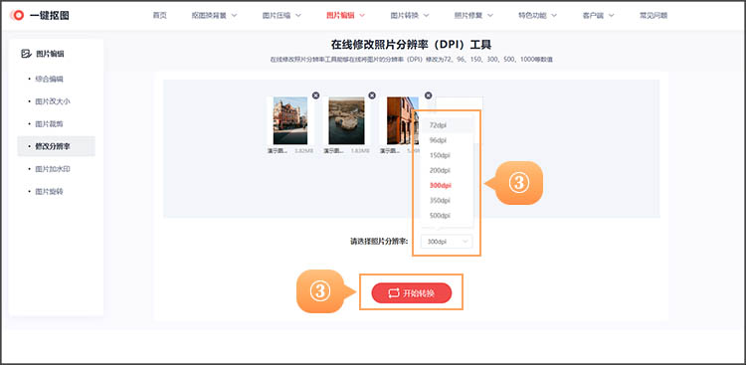The height and width of the screenshot is (365, 746).
Task: Click the 一键抠图 logo icon
Action: click(x=18, y=15)
